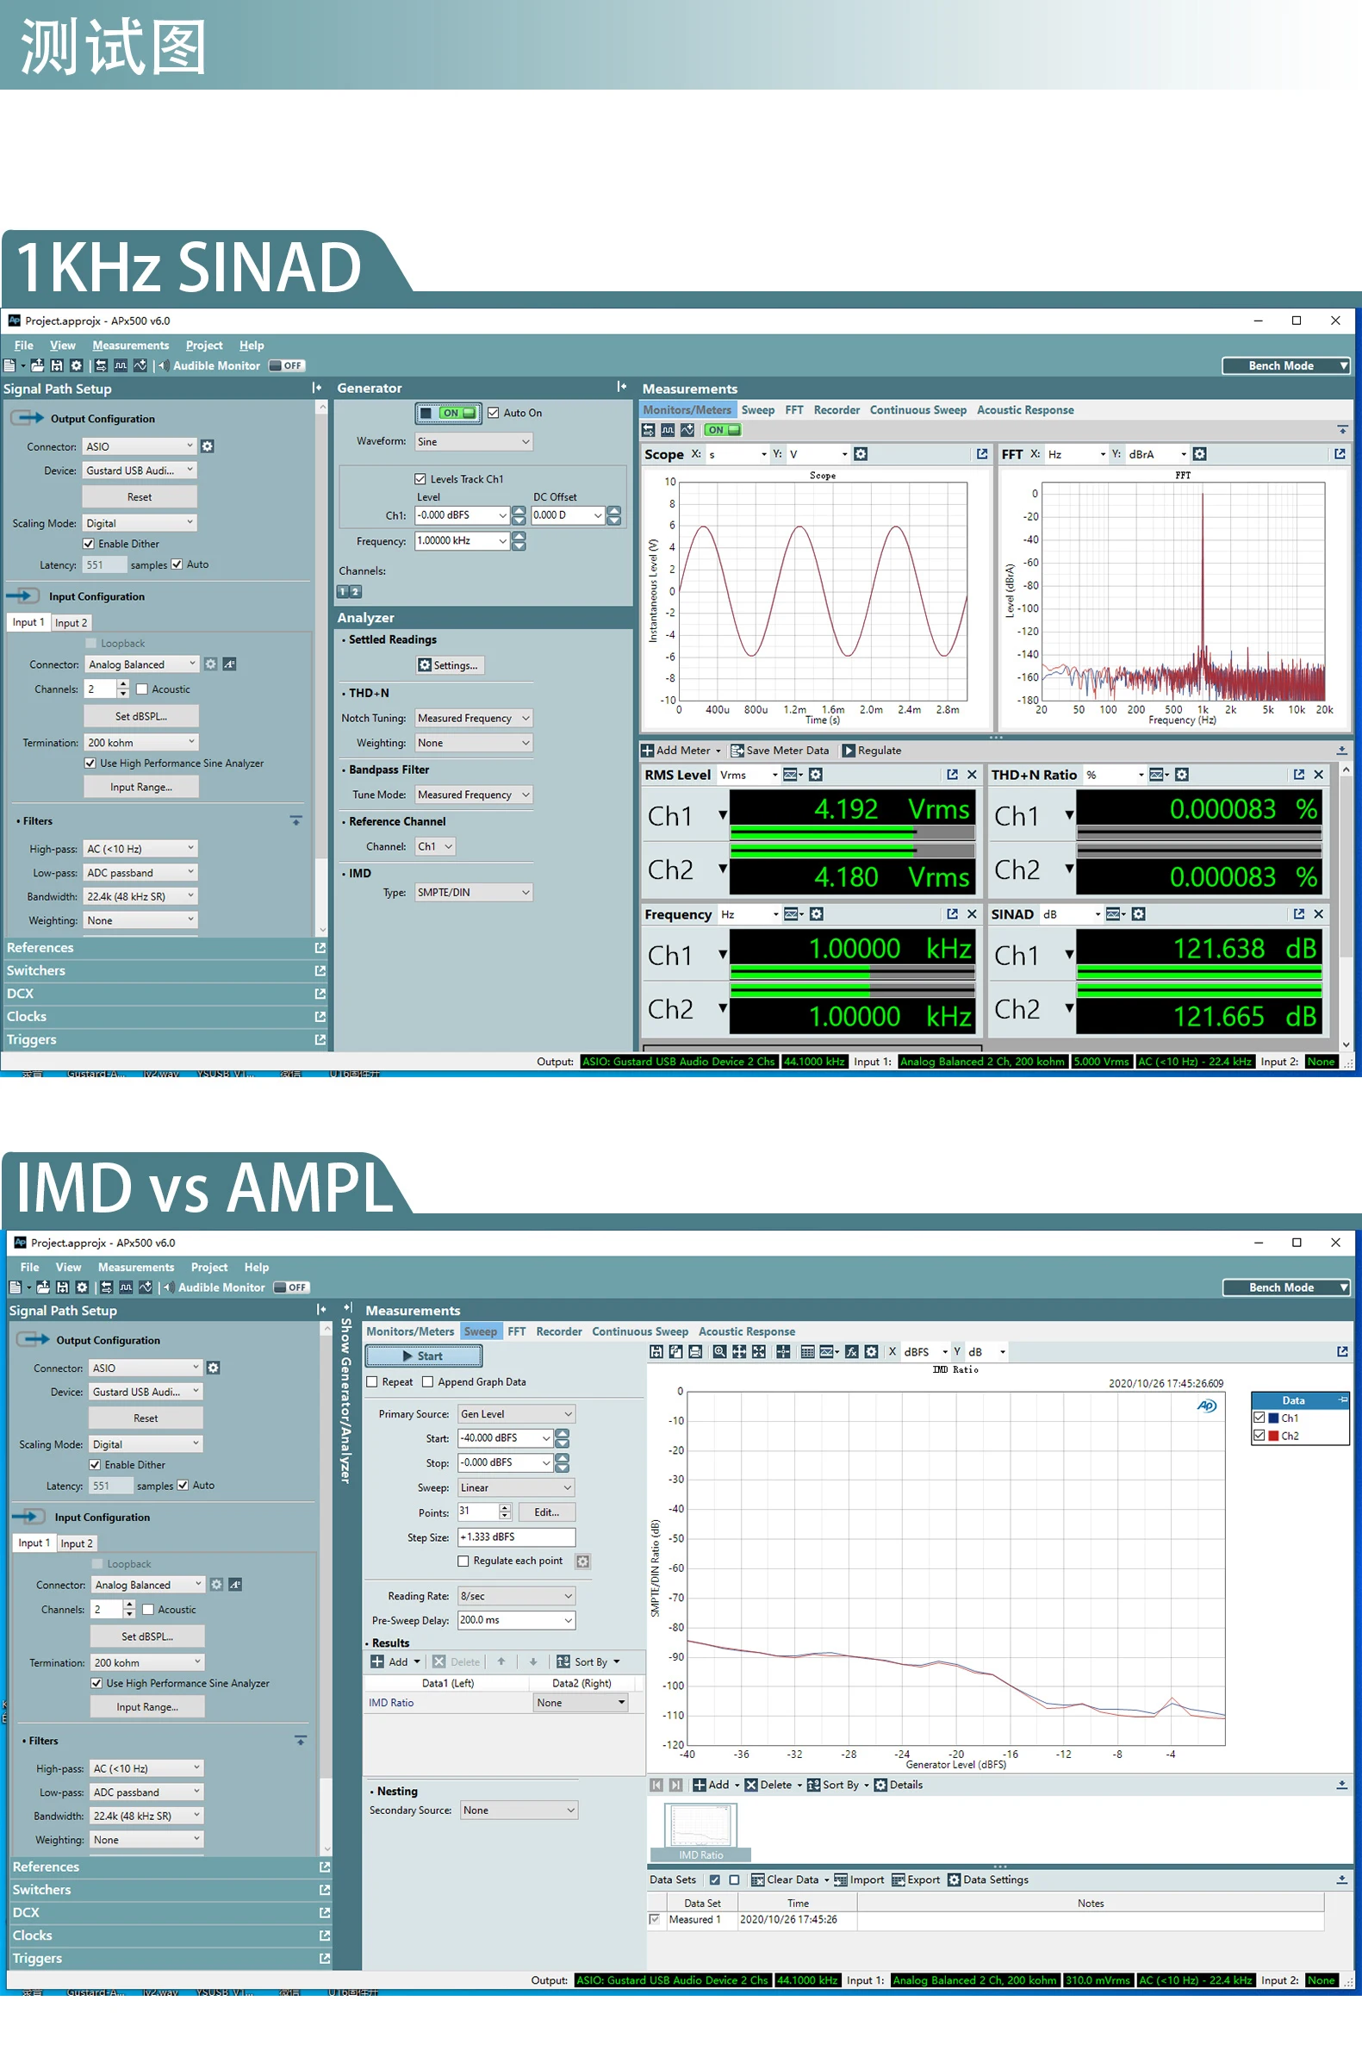Open Waveform Sine dropdown

click(x=474, y=442)
